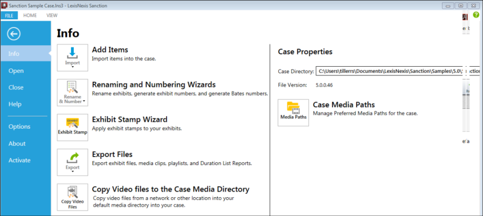Switch to the VIEW ribbon tab
483x216 pixels.
click(x=52, y=16)
